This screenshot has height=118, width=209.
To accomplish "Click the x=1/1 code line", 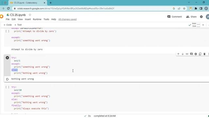I will (17, 61).
